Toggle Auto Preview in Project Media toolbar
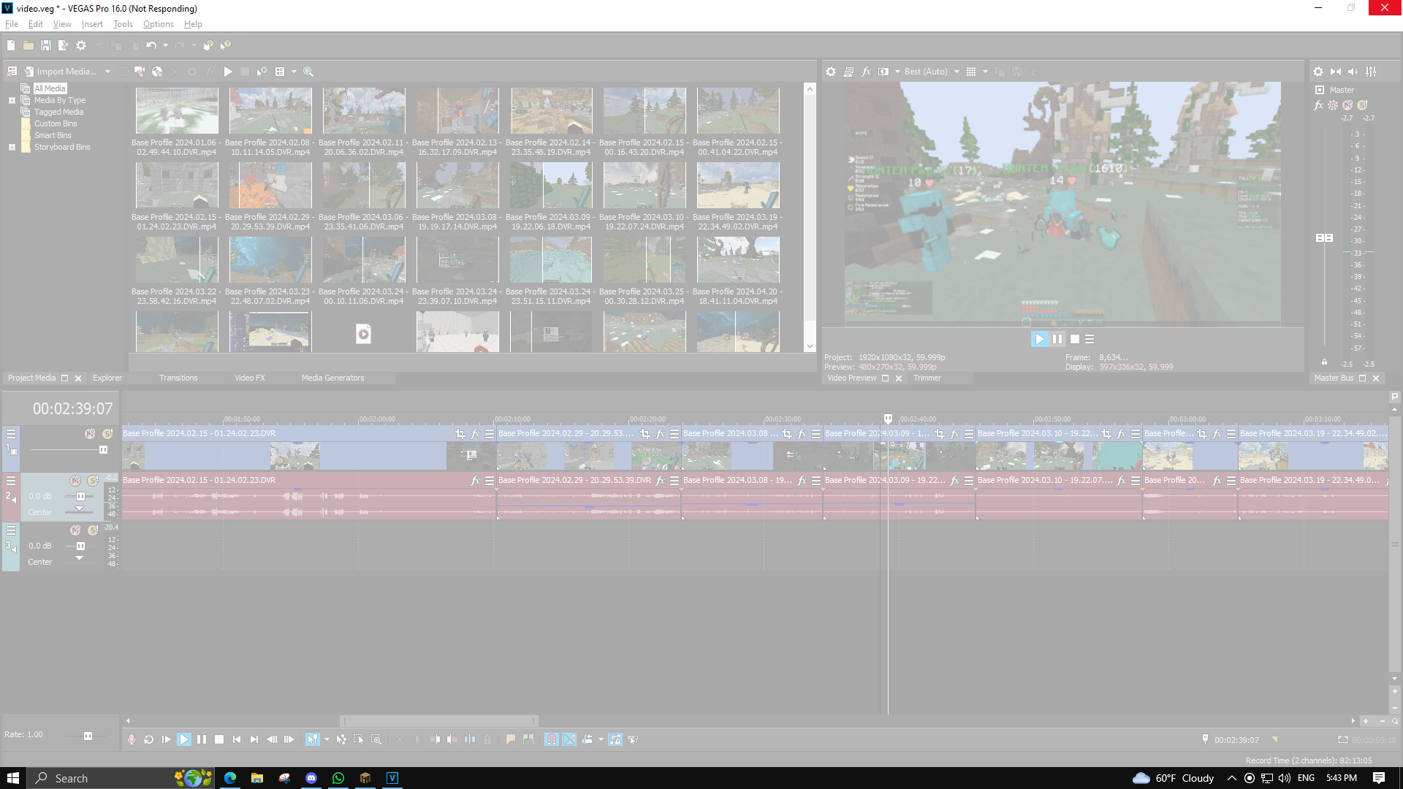This screenshot has width=1403, height=789. coord(262,72)
